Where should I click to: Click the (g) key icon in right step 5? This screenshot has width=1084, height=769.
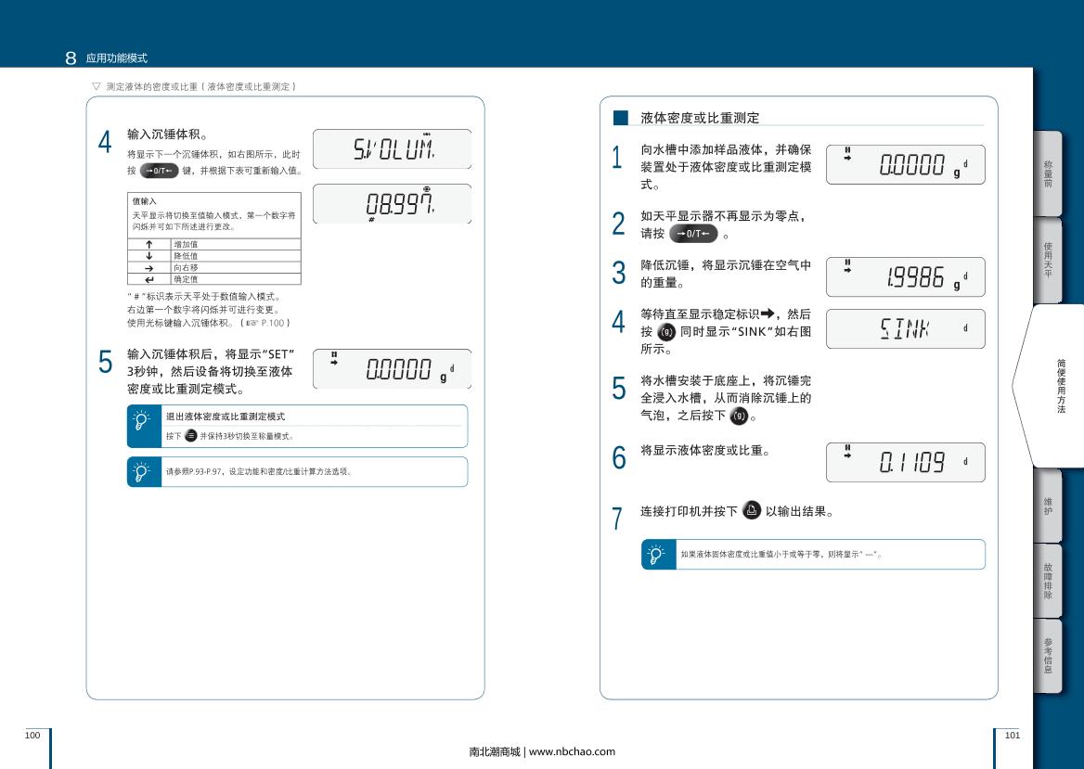739,416
